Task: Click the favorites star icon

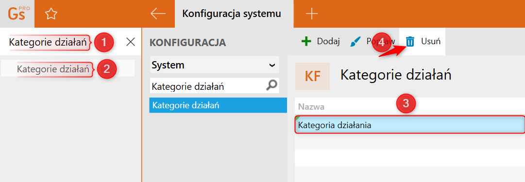Action: coord(51,14)
